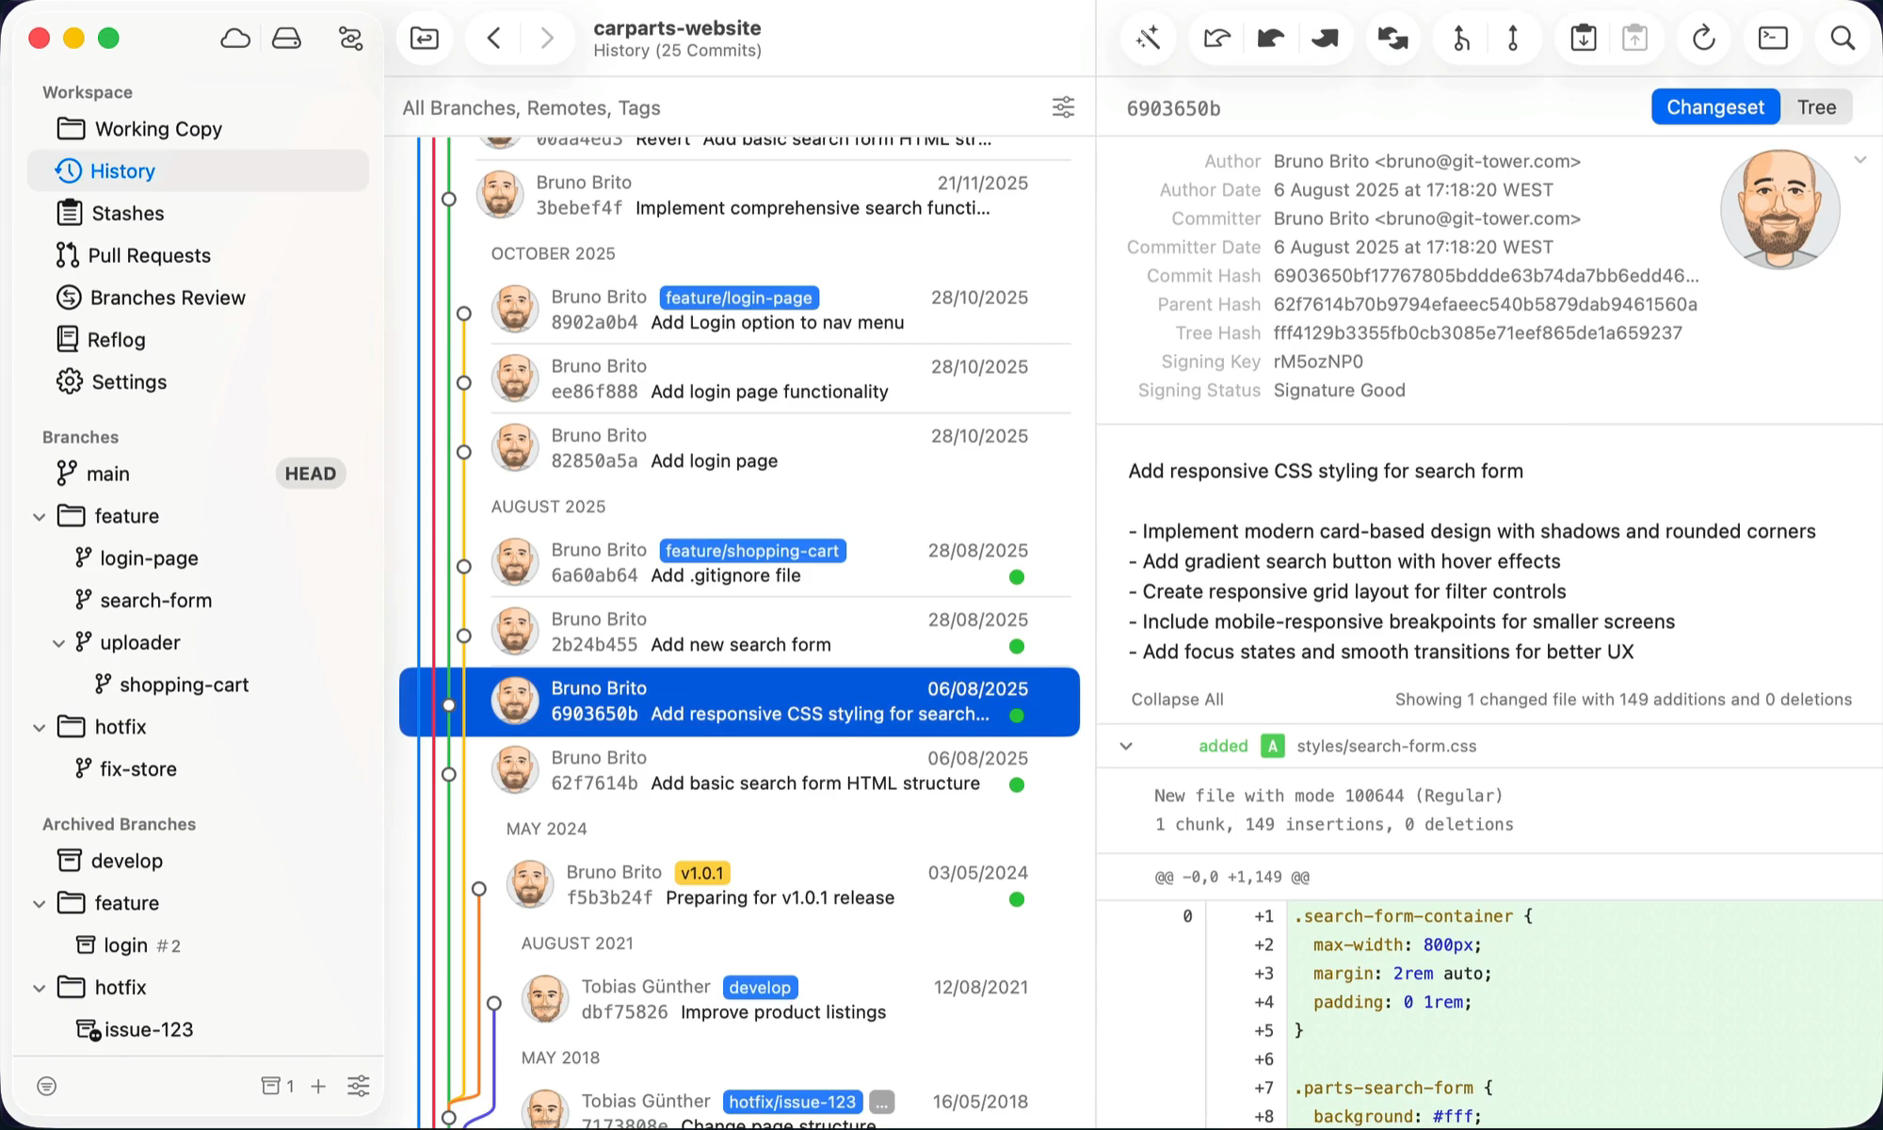This screenshot has height=1130, width=1883.
Task: Click the Collapse All link
Action: (1177, 700)
